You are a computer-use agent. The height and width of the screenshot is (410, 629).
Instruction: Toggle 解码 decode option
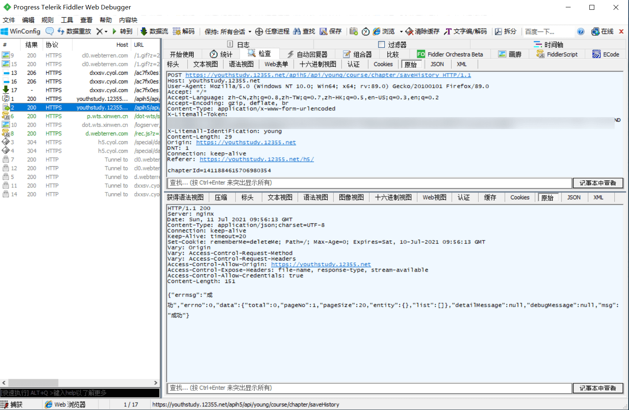184,31
